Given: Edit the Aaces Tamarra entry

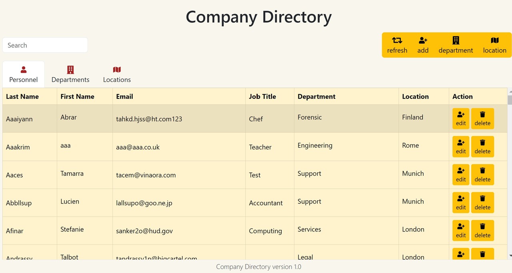Looking at the screenshot, I should [x=461, y=175].
